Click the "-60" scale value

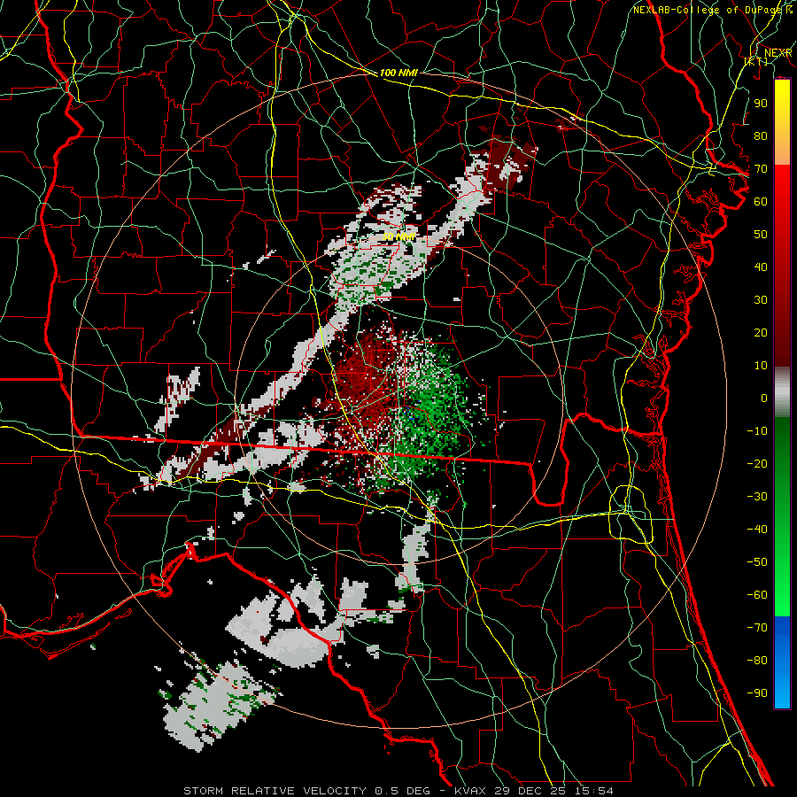pyautogui.click(x=757, y=595)
